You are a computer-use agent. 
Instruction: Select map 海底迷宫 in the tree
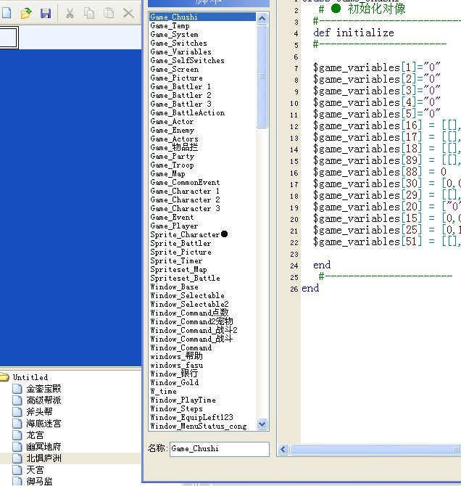point(43,424)
